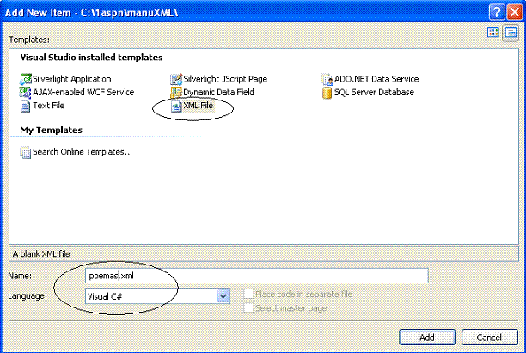This screenshot has height=353, width=526.
Task: Click the SQL Server Database label
Action: tap(374, 92)
